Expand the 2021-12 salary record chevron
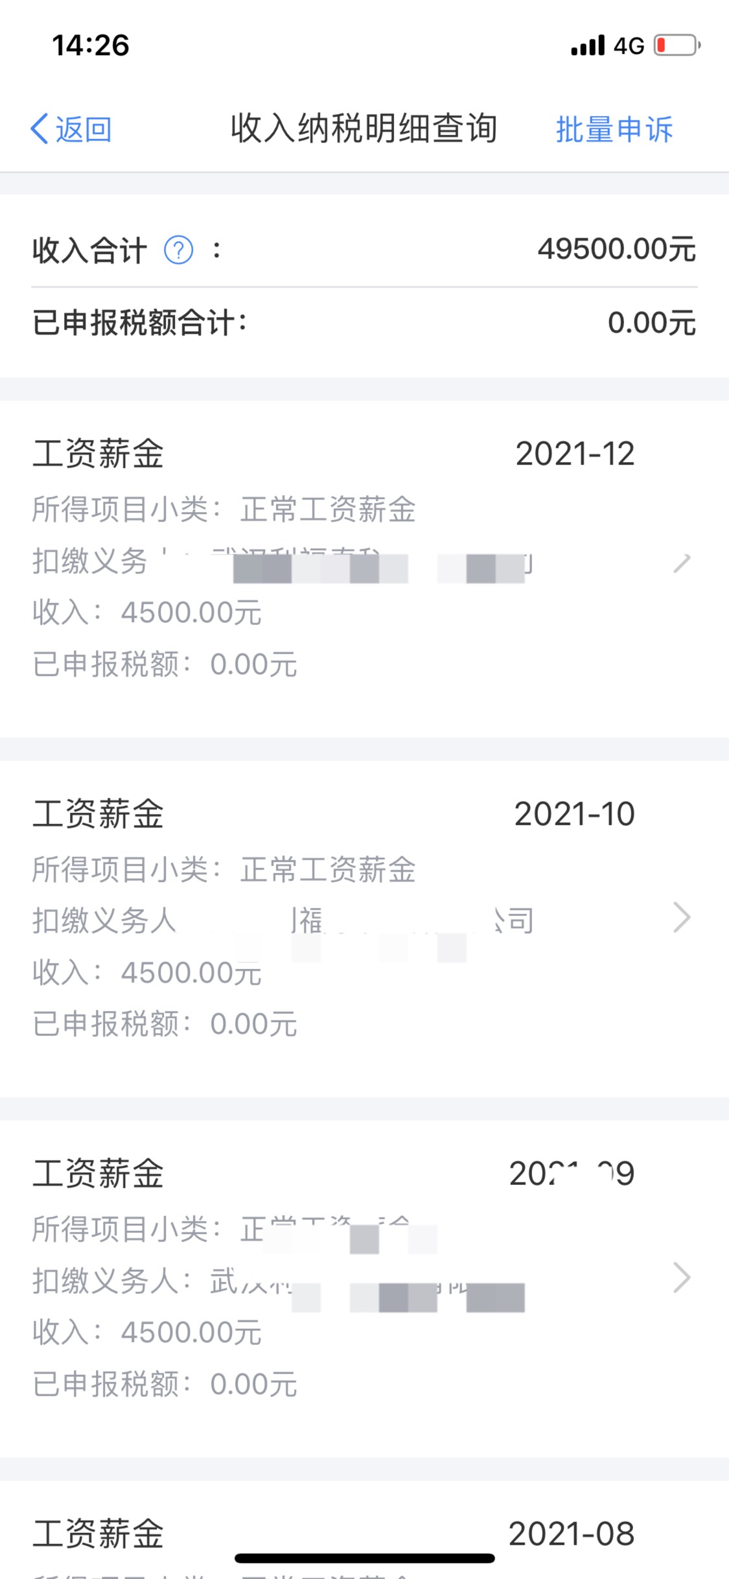This screenshot has width=729, height=1579. [682, 563]
